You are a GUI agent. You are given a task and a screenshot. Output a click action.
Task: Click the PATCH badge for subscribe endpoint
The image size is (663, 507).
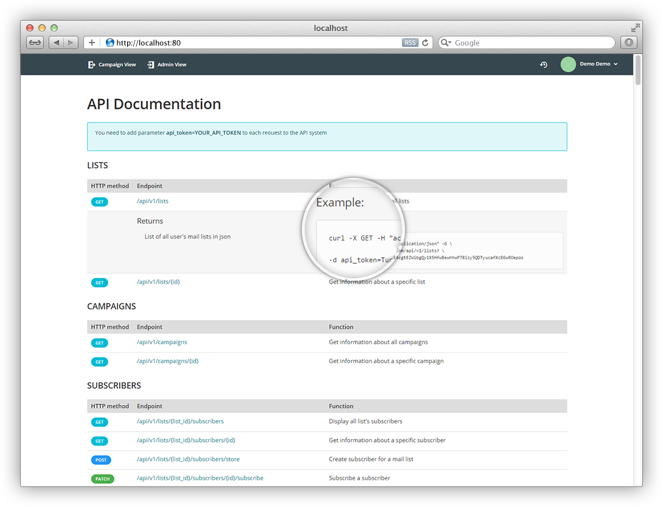[x=102, y=478]
